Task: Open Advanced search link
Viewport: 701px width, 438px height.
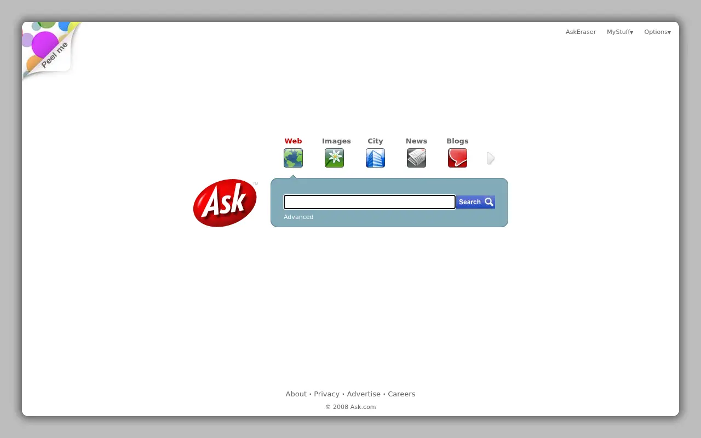Action: (298, 217)
